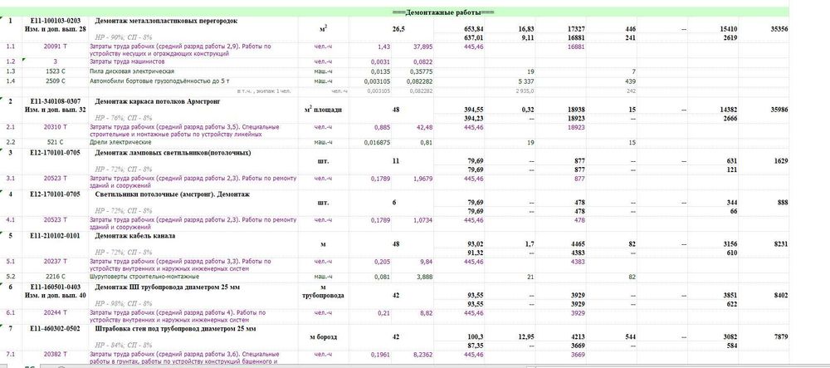Viewport: 830px width, 368px height.
Task: Select "Демонтаж металлопластиковых перегородок" item name
Action: (x=166, y=21)
